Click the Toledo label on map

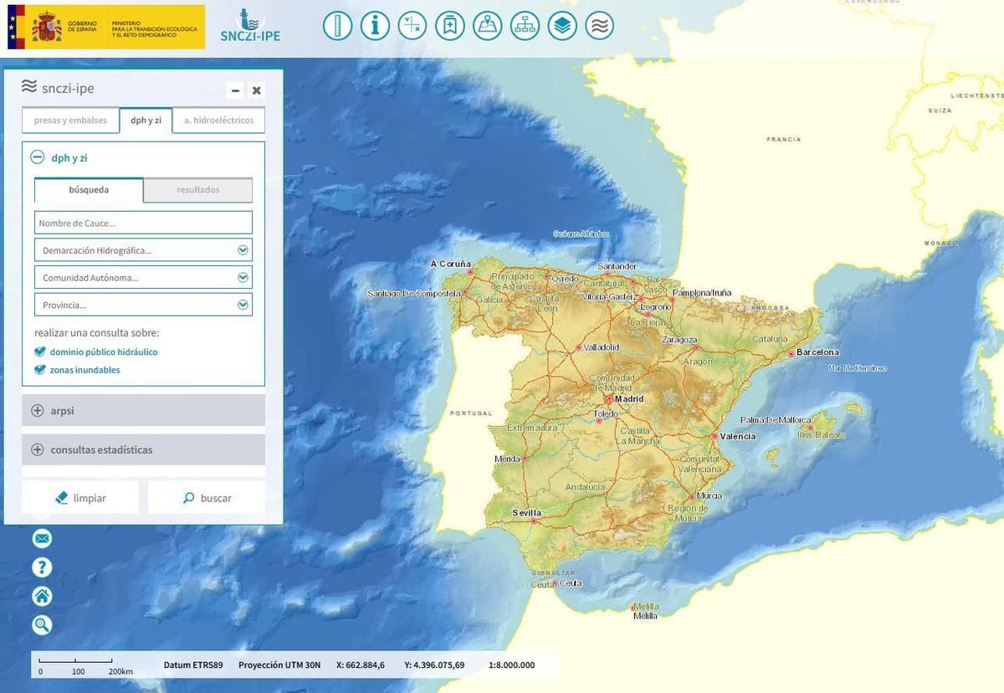pos(606,414)
